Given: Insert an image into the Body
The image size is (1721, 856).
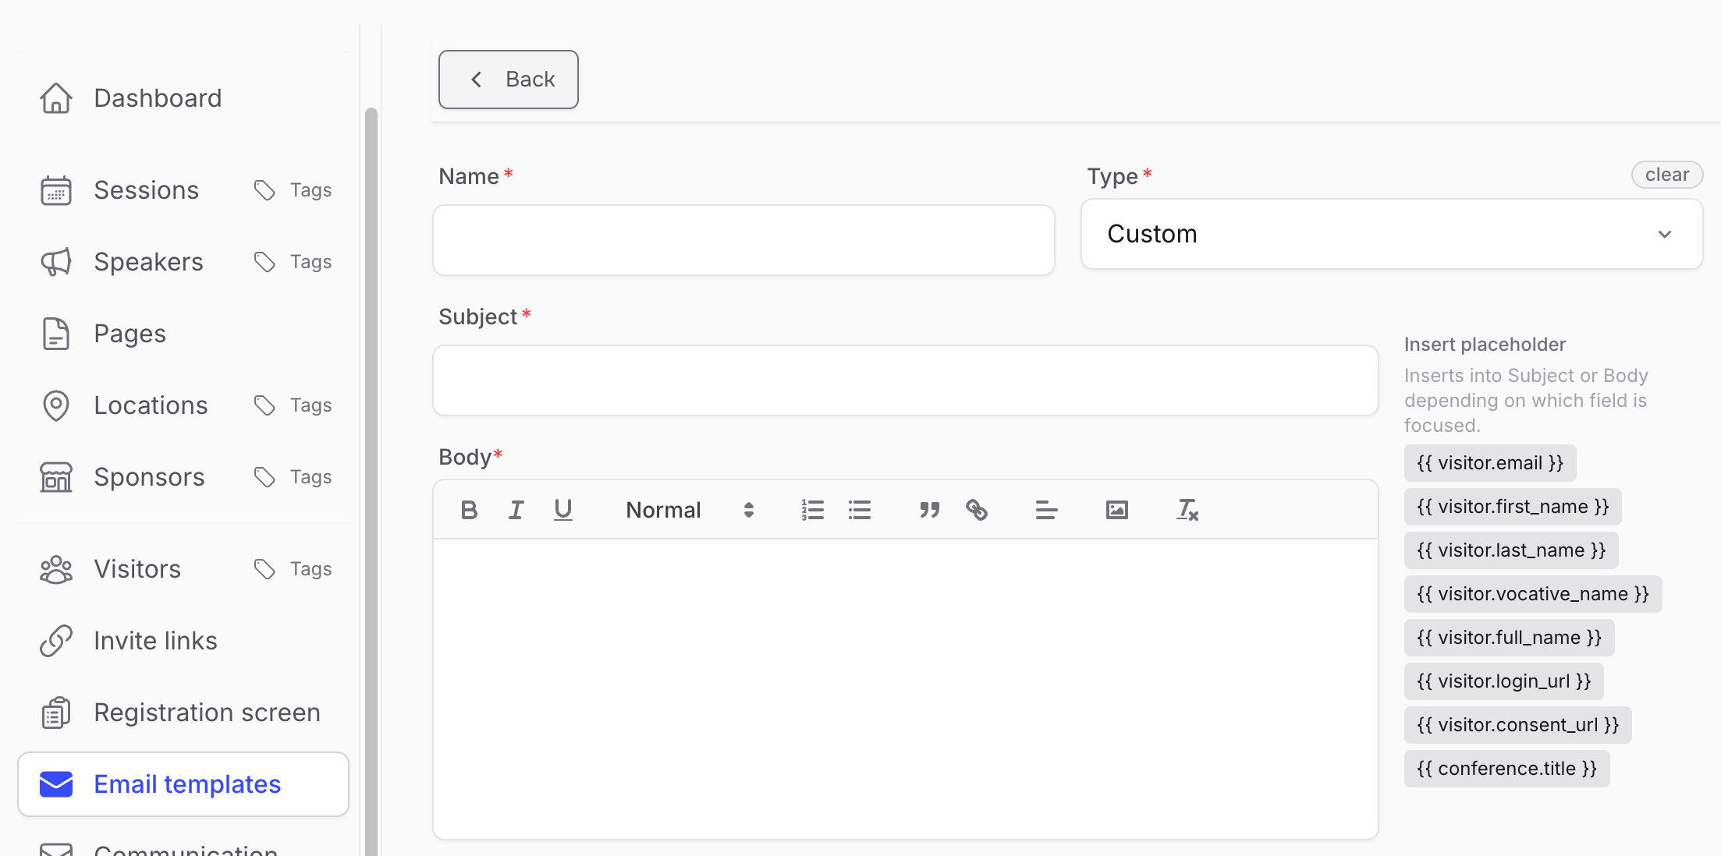Looking at the screenshot, I should coord(1116,510).
